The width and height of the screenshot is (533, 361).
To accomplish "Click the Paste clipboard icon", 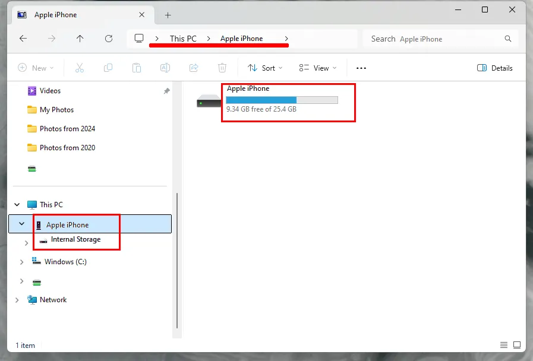I will (137, 68).
